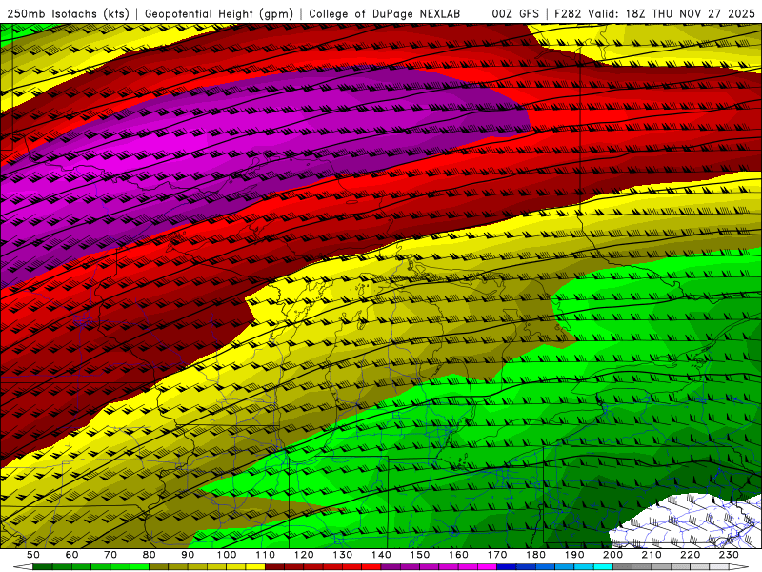Select the '80' label on the legend

150,555
